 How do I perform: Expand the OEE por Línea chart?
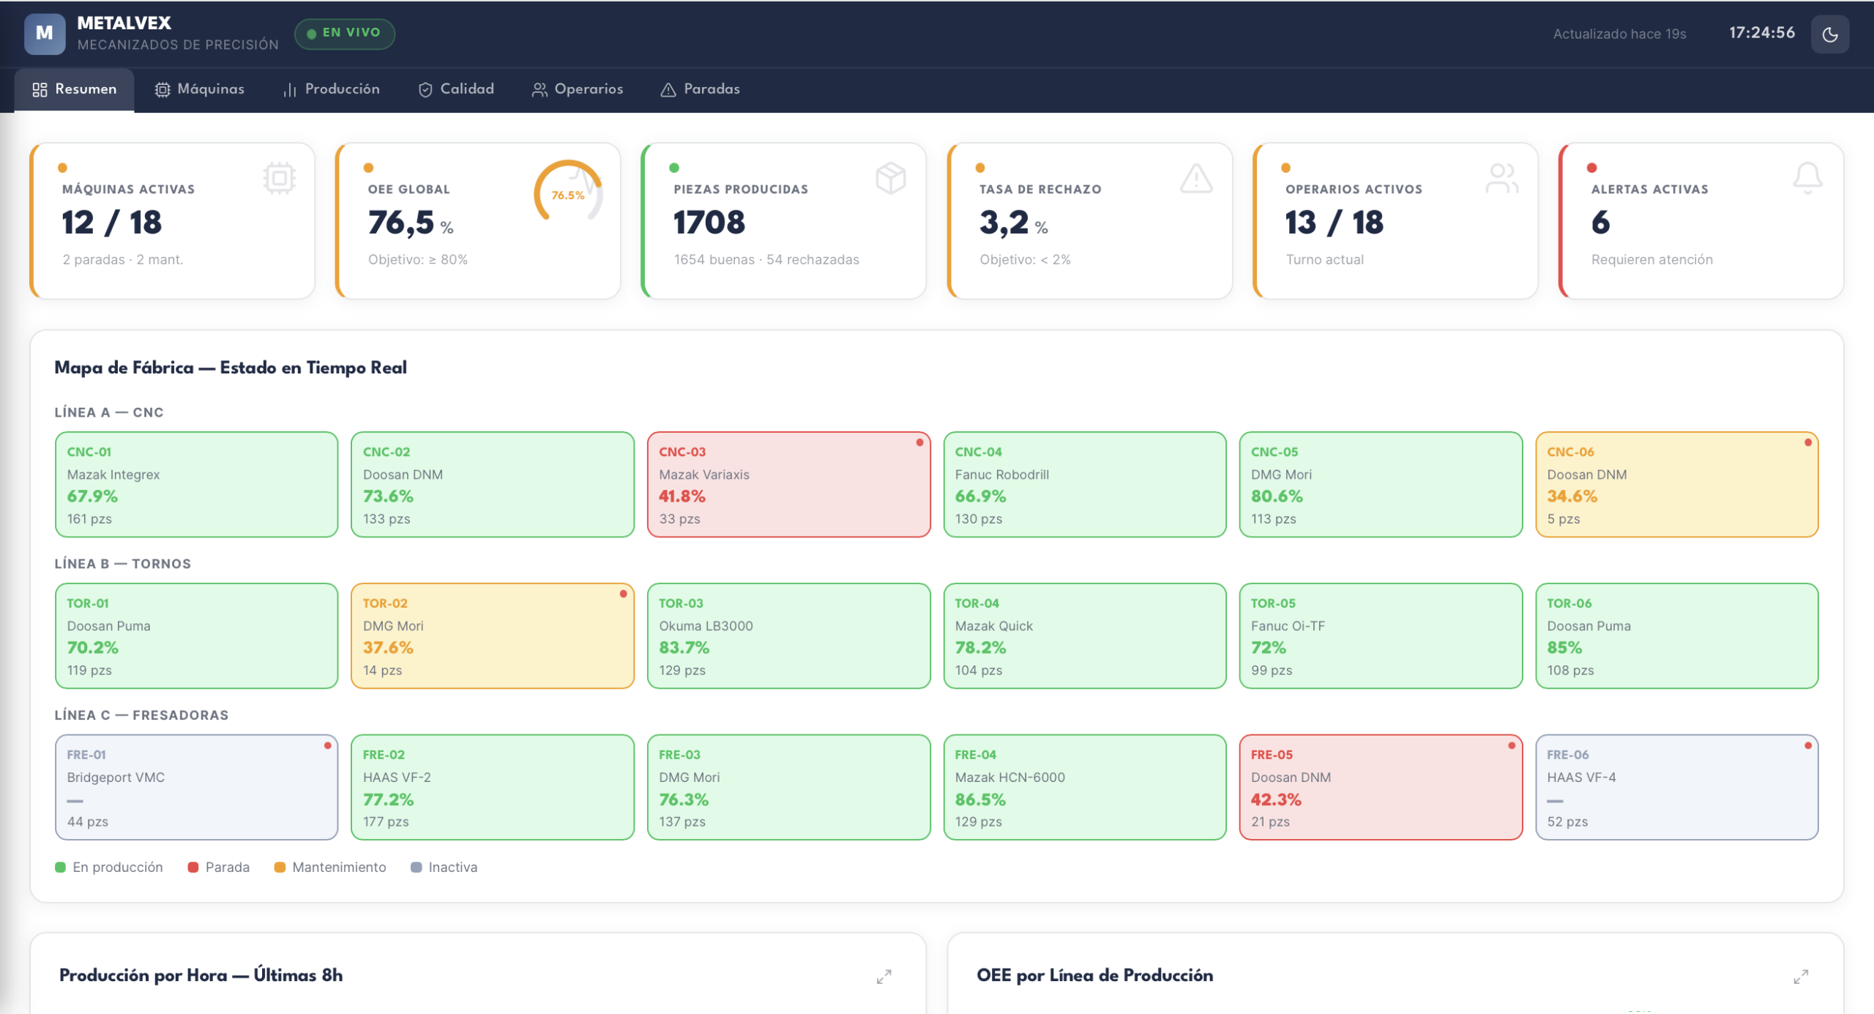1801,976
